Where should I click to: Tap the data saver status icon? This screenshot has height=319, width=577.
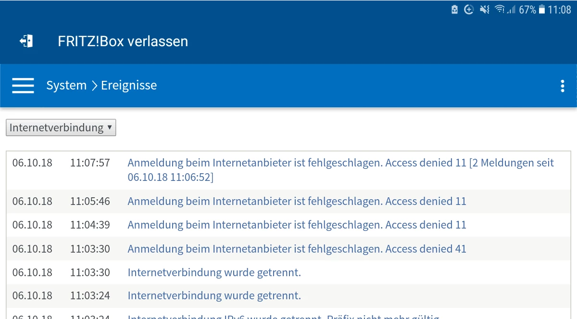(469, 10)
